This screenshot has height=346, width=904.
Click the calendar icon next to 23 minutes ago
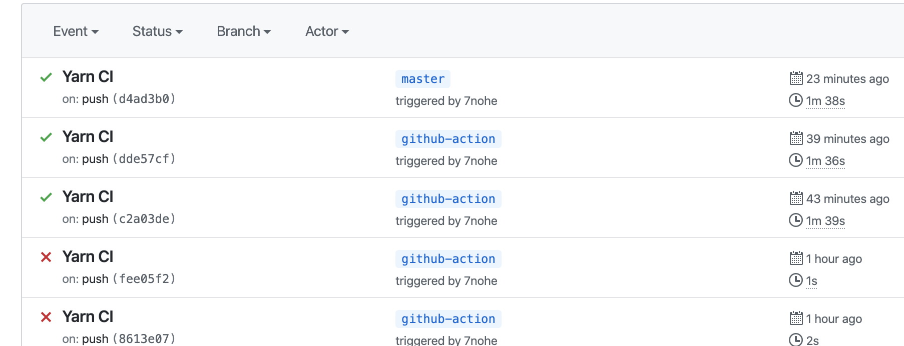coord(795,78)
